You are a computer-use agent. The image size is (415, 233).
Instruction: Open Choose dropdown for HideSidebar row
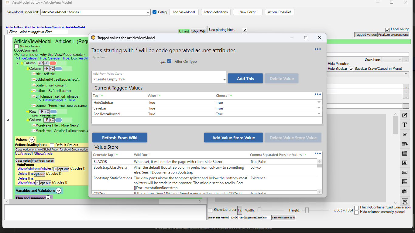tap(319, 103)
